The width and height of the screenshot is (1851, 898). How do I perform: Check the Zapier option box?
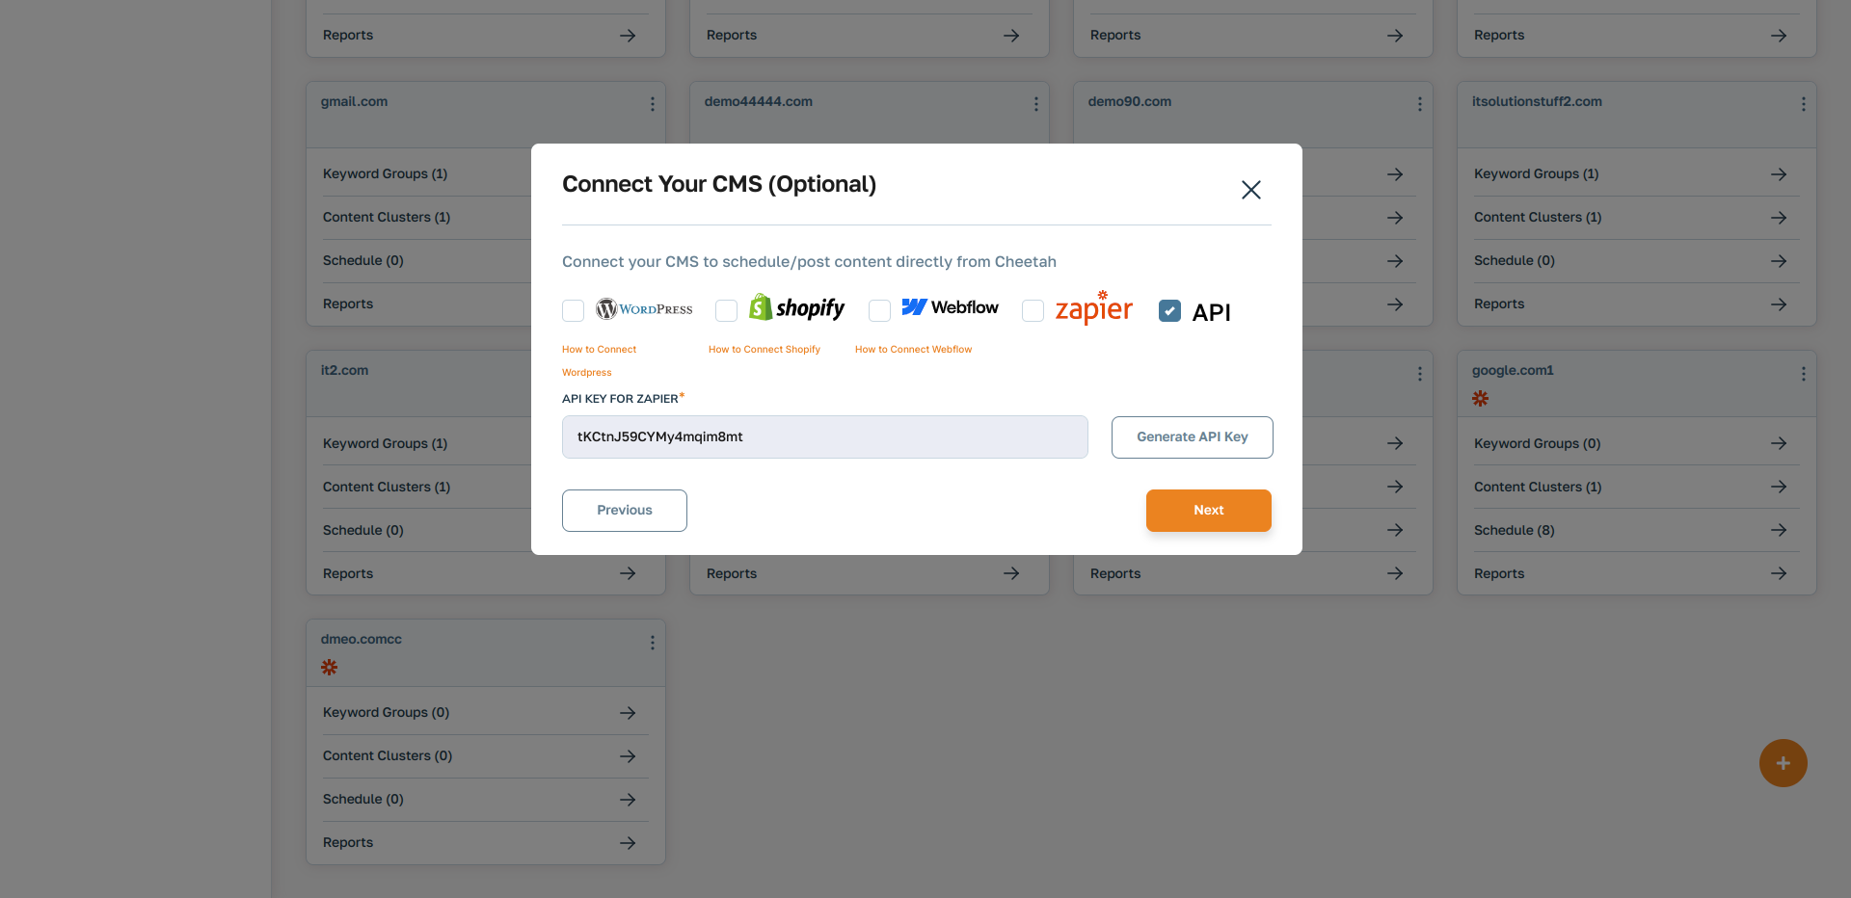pyautogui.click(x=1033, y=310)
